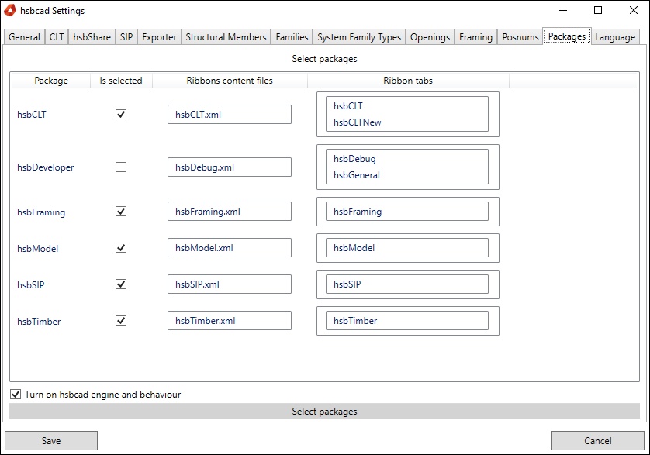Select hsbTimber ribbon tab entry
Screen dimensions: 650x455
click(355, 321)
